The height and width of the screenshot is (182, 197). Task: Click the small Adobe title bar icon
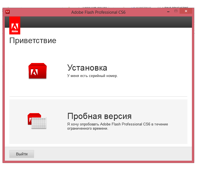(8, 12)
